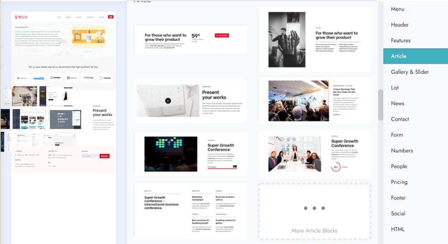Click the Square logo in page preview
Viewport: 448px width, 244px height.
[72, 78]
